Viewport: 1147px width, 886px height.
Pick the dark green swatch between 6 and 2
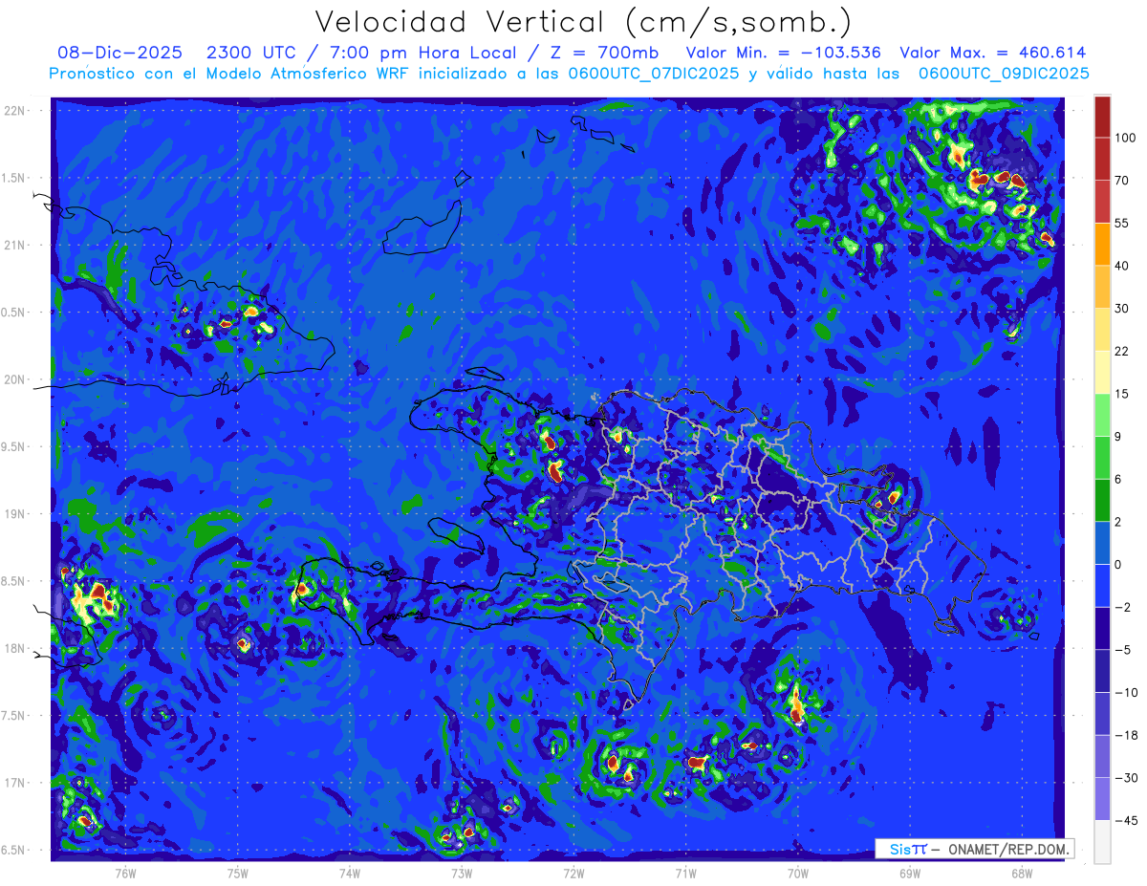(x=1102, y=501)
